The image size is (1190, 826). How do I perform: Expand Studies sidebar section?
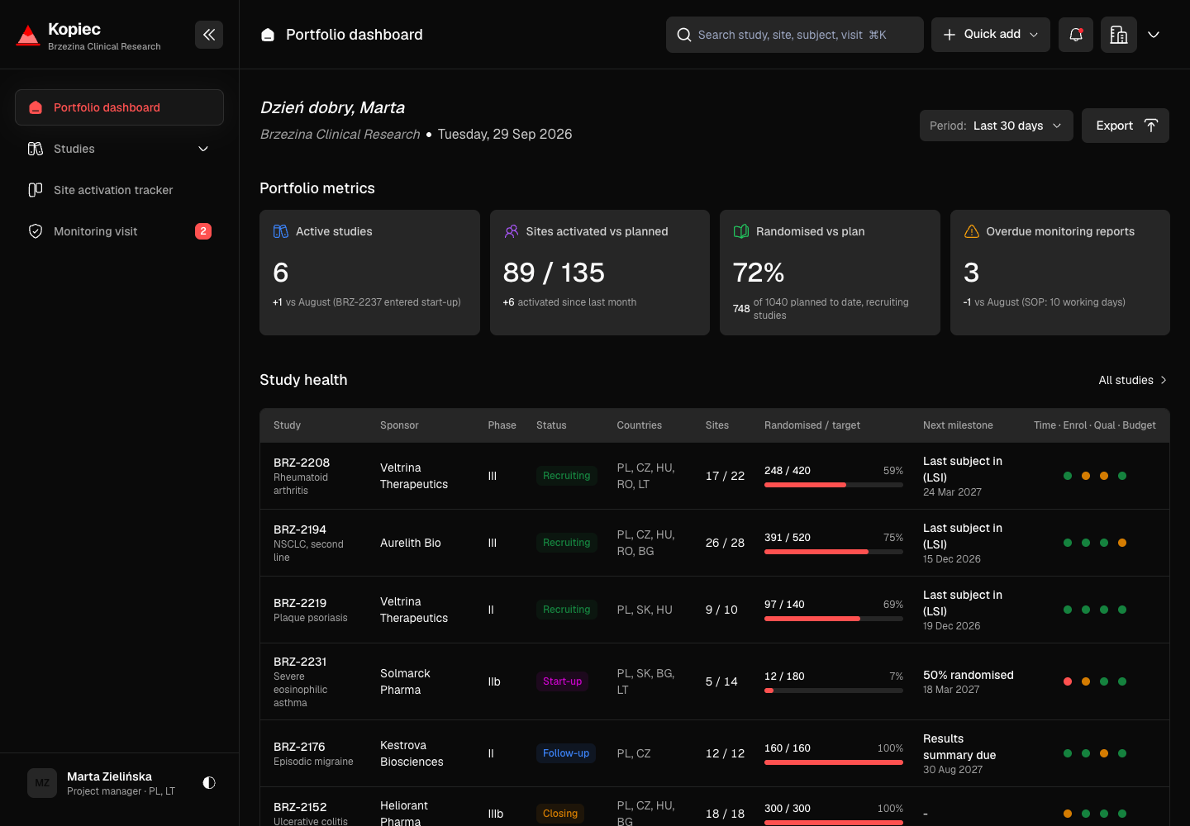pos(119,149)
